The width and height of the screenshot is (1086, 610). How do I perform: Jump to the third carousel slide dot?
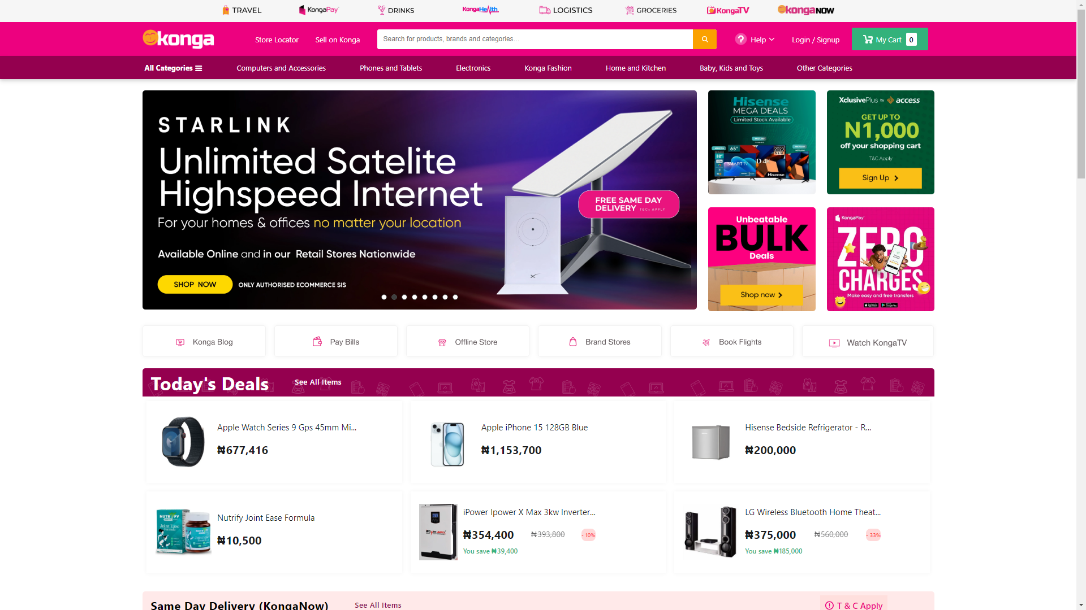[x=404, y=297]
